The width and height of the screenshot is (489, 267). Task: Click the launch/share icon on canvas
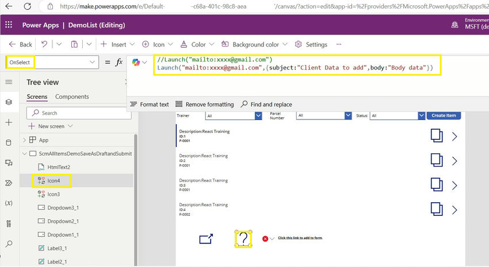click(206, 239)
